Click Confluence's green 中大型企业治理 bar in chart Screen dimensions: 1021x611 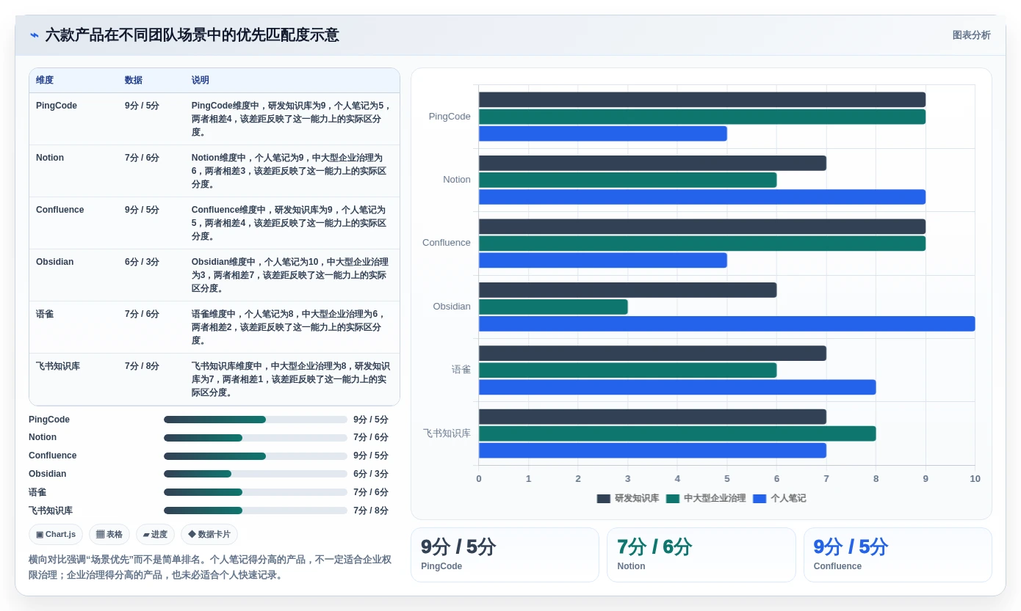coord(702,244)
